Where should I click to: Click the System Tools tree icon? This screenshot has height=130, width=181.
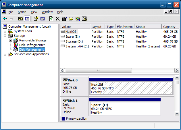(x=10, y=31)
